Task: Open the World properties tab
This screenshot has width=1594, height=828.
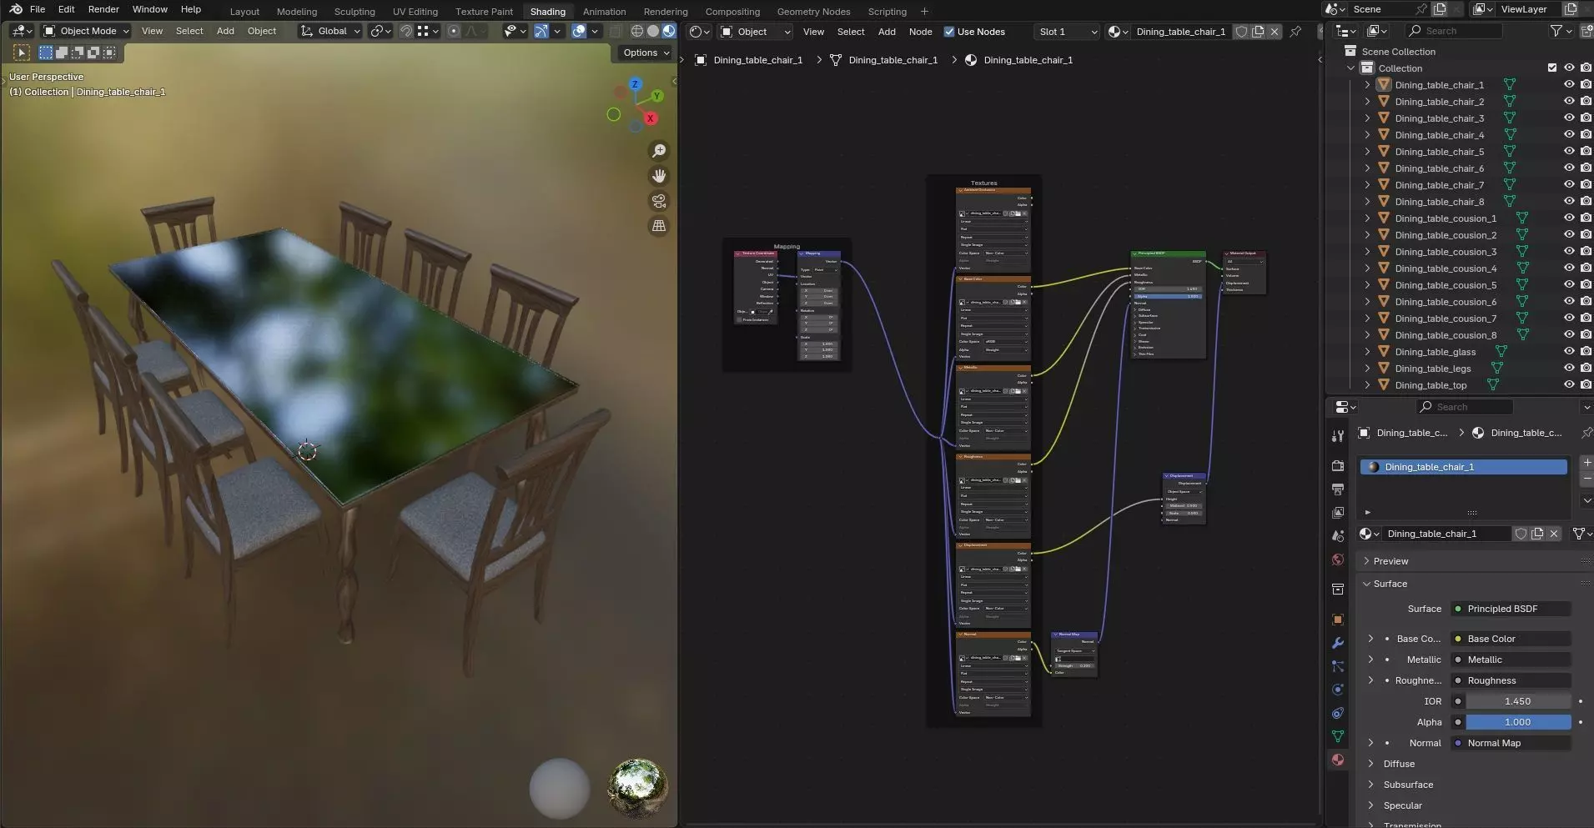Action: click(x=1338, y=560)
